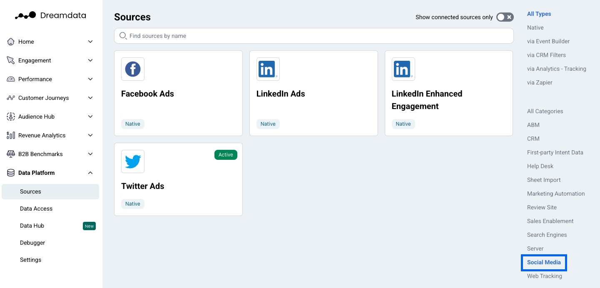
Task: Click the Revenue Analytics chart icon
Action: click(11, 135)
